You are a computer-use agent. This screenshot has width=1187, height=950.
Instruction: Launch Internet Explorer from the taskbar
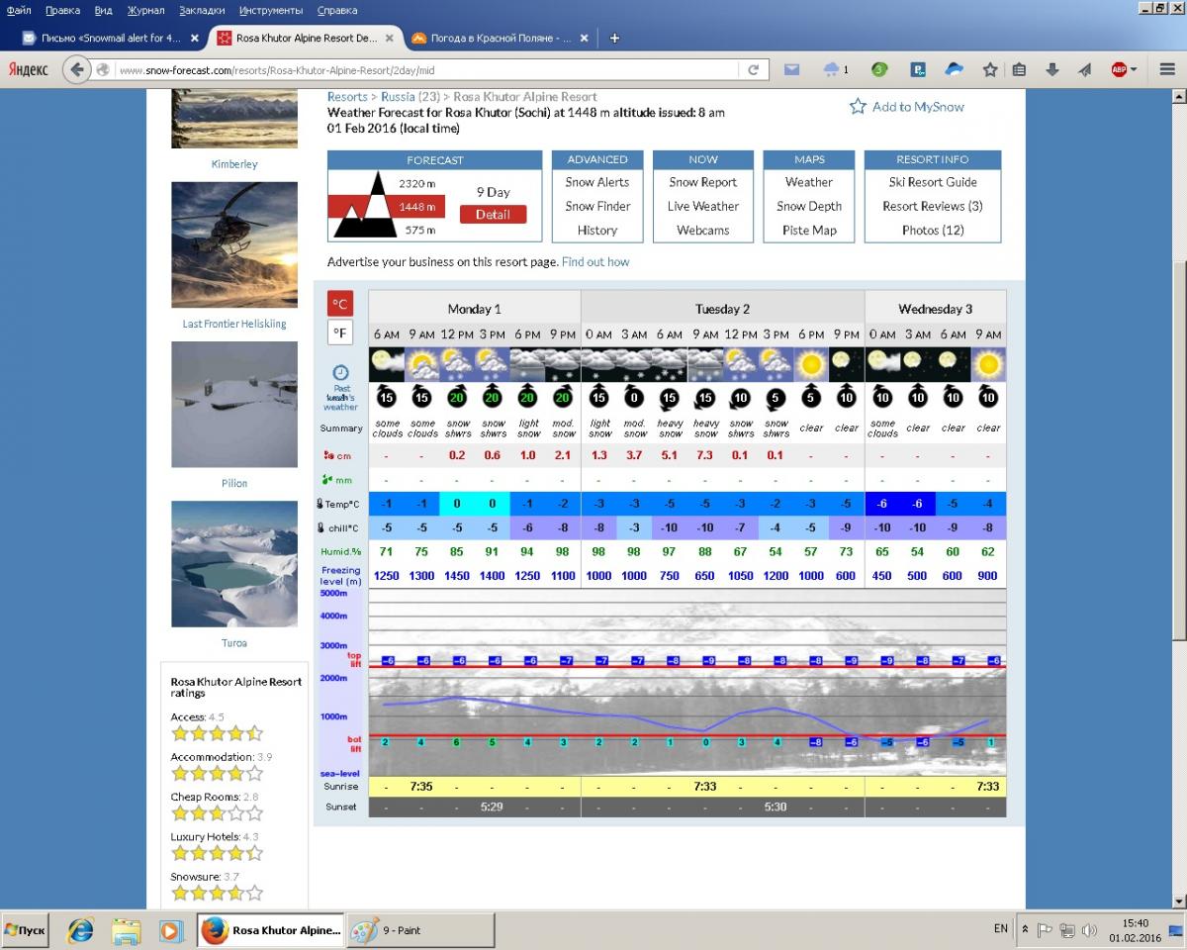tap(79, 930)
